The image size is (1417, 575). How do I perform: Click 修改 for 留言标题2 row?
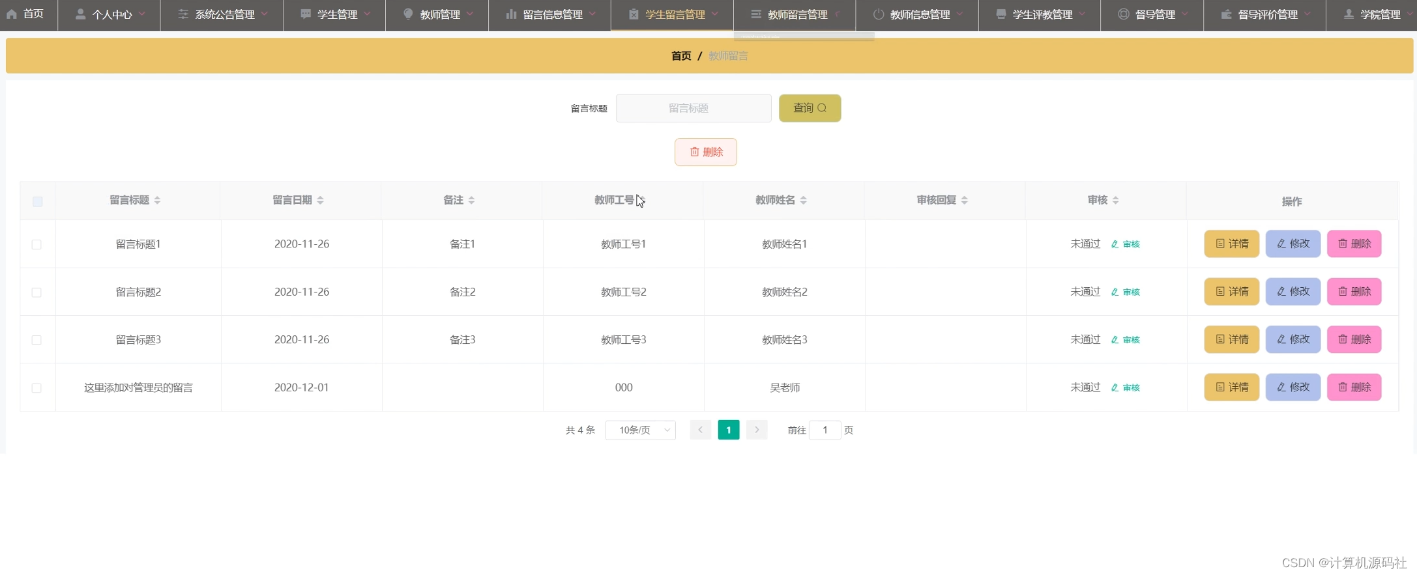pyautogui.click(x=1293, y=292)
